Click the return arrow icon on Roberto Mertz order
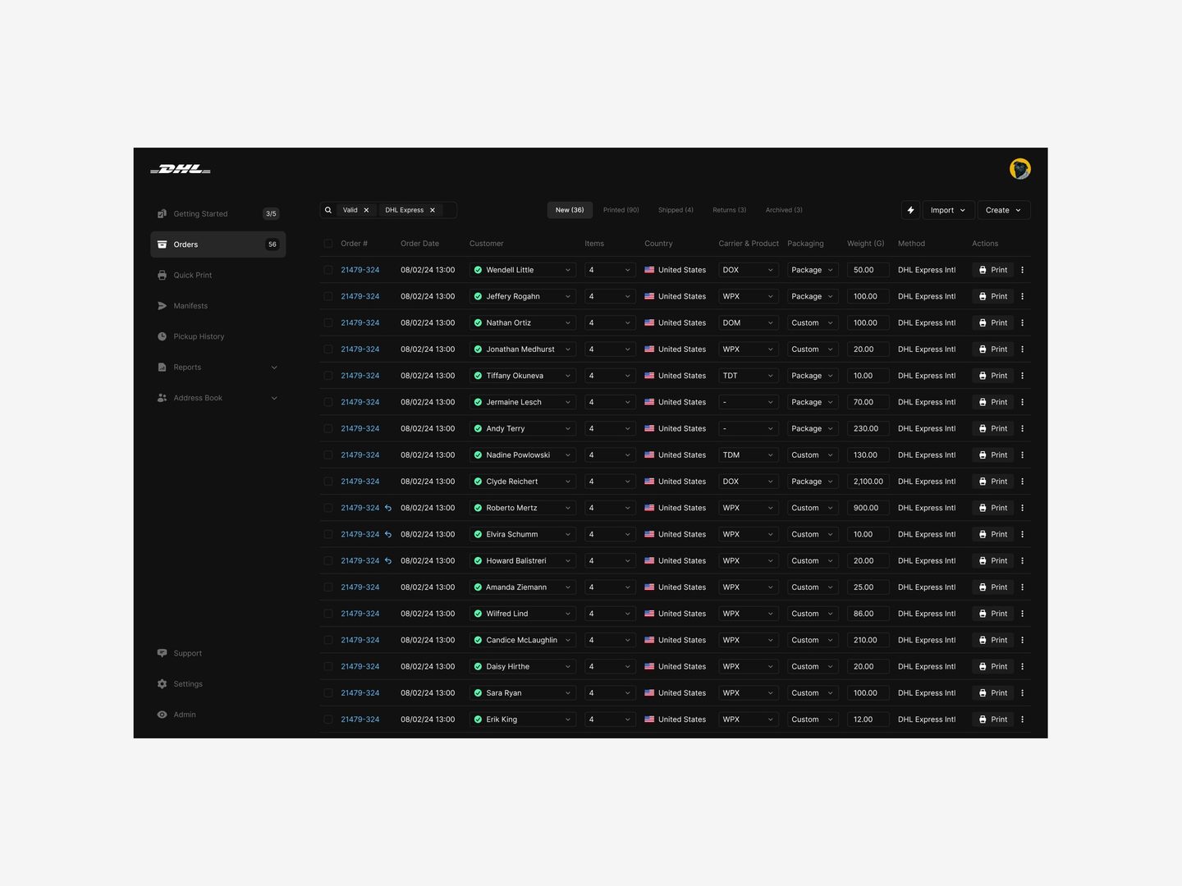 point(388,508)
